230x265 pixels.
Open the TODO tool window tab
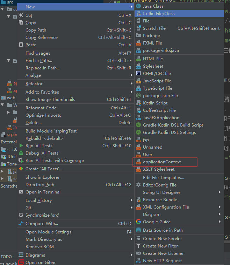pyautogui.click(x=6, y=257)
